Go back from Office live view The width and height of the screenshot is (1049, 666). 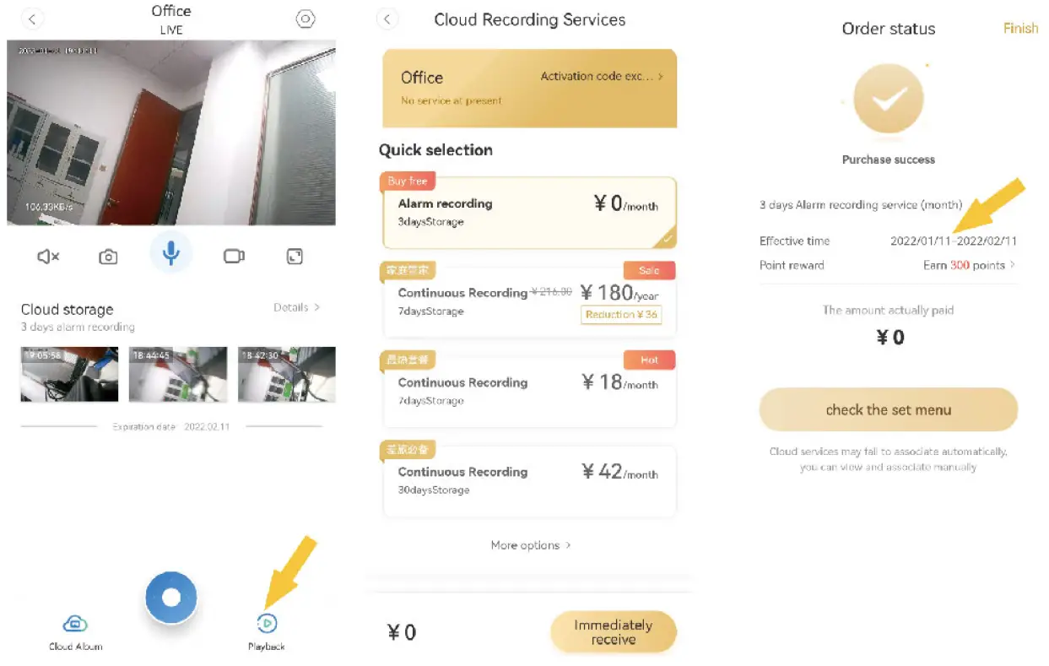(x=35, y=19)
